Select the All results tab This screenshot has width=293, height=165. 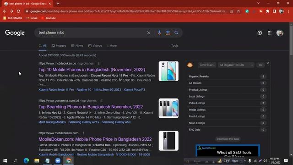43,46
